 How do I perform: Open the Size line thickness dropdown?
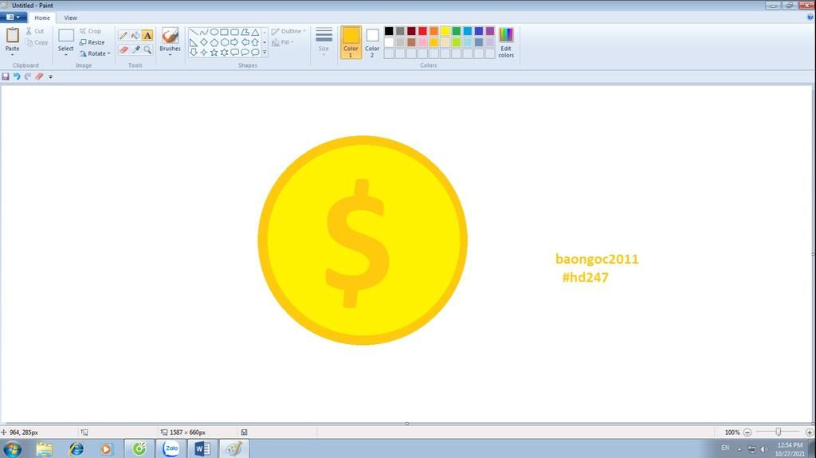pyautogui.click(x=324, y=41)
